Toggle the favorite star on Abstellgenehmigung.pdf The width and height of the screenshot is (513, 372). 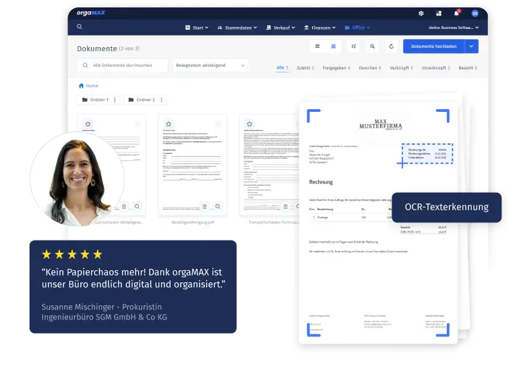tap(169, 124)
